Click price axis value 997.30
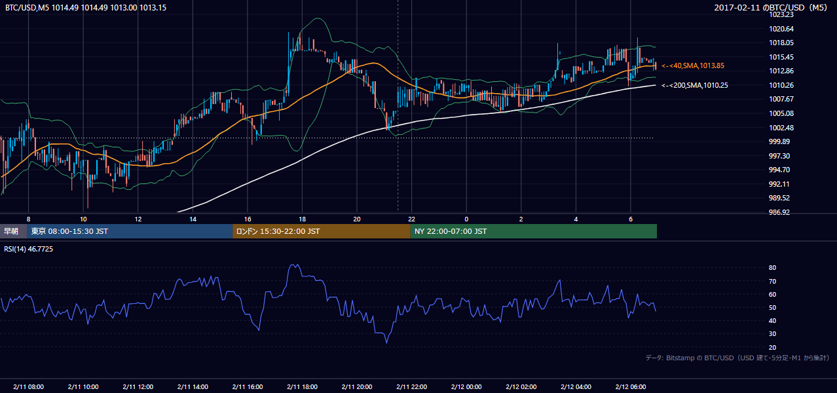The width and height of the screenshot is (837, 393). [x=781, y=156]
